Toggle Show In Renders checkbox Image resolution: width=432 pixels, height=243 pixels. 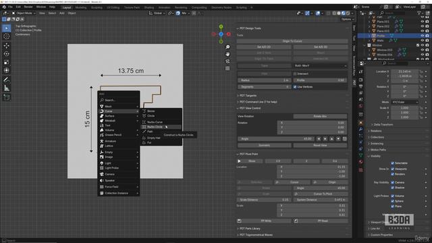point(393,174)
